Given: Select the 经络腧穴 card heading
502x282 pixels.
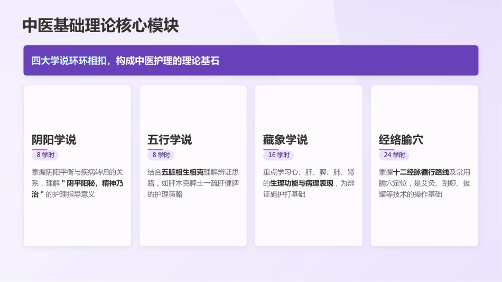Looking at the screenshot, I should click(401, 140).
